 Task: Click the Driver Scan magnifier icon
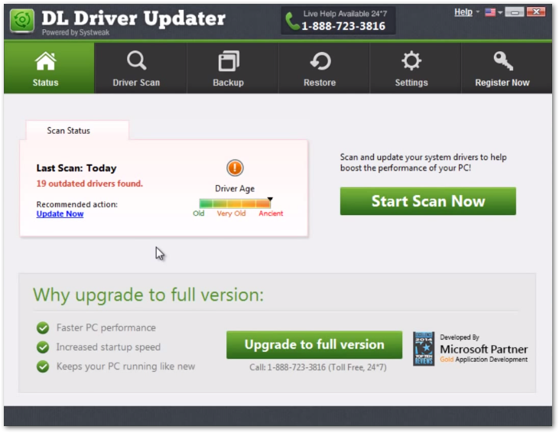(137, 60)
